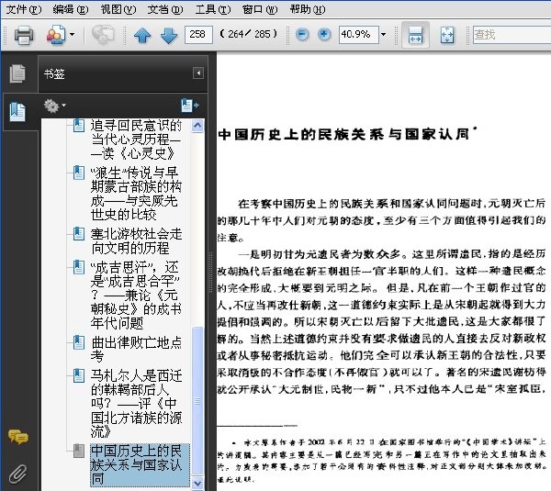
Task: Click the Print icon in toolbar
Action: click(24, 35)
